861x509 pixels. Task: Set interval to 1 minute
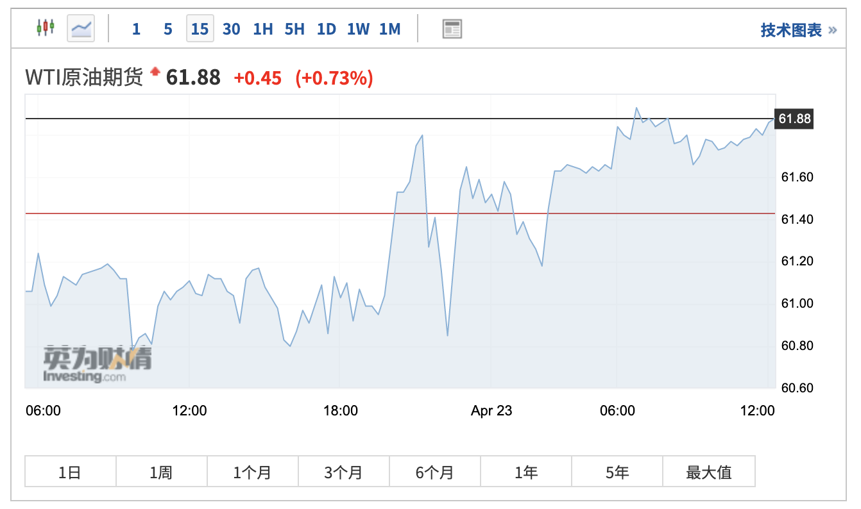pos(136,29)
